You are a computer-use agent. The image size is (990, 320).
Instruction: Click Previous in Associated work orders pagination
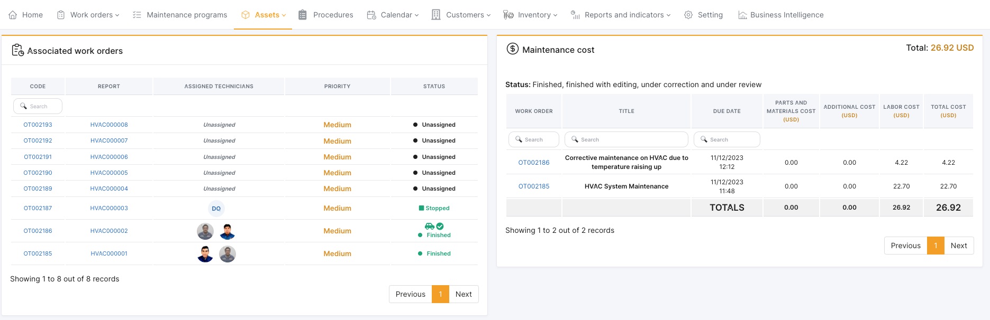411,294
